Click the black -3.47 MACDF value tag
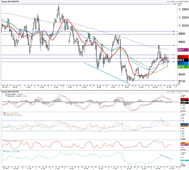The image size is (189, 170). [184, 103]
